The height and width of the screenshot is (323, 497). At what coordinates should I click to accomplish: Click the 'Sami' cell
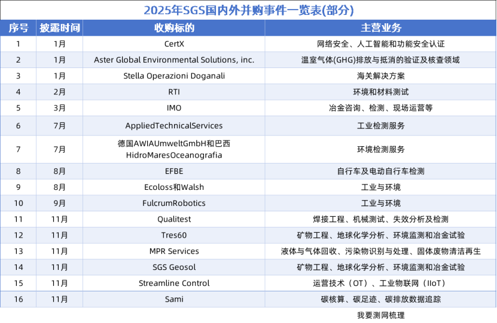(x=174, y=299)
